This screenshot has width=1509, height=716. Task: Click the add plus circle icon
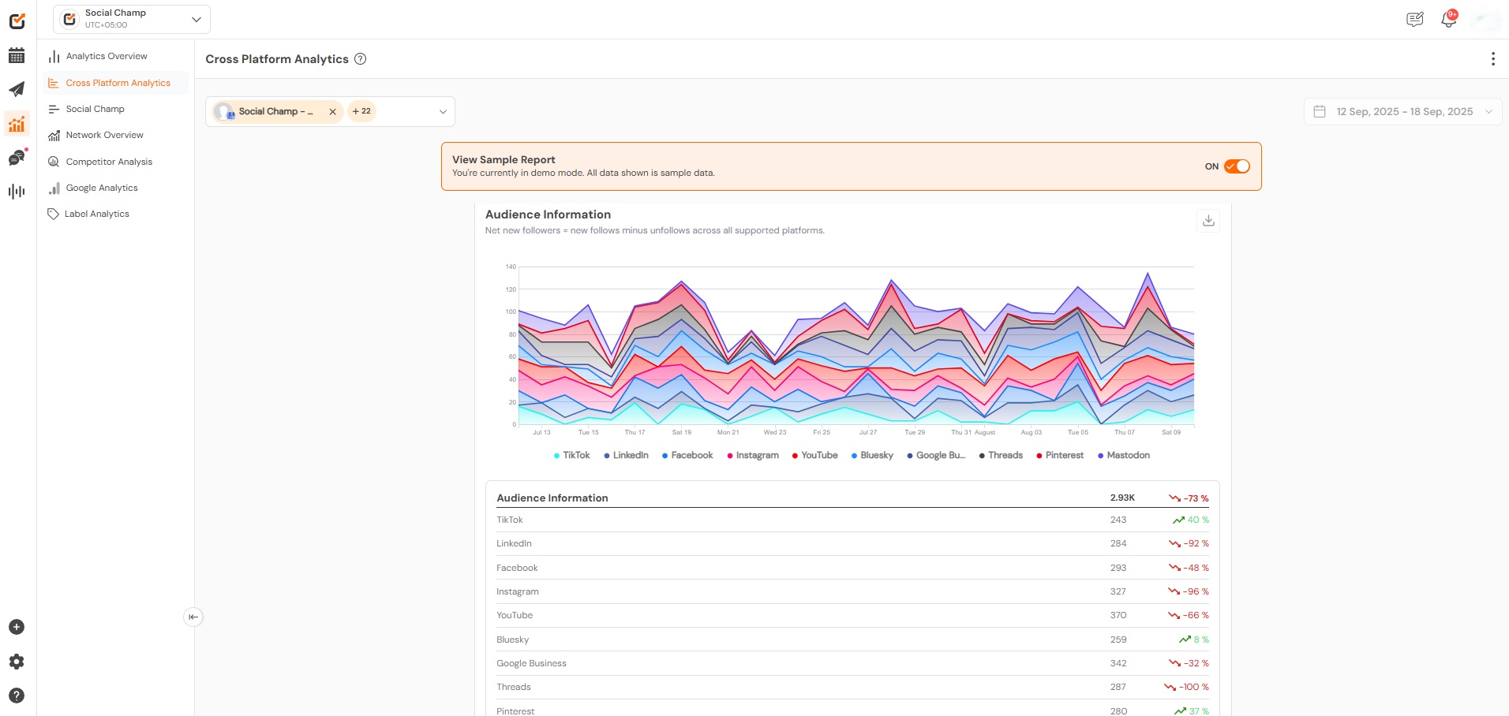point(17,627)
